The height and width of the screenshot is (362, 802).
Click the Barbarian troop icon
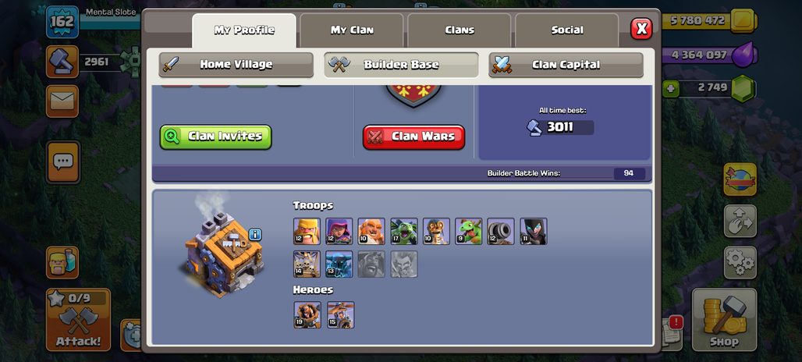tap(307, 231)
